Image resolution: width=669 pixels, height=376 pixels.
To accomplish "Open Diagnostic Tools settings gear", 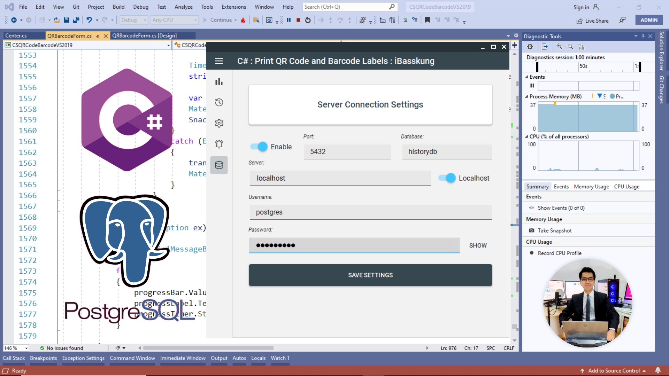I will [530, 47].
